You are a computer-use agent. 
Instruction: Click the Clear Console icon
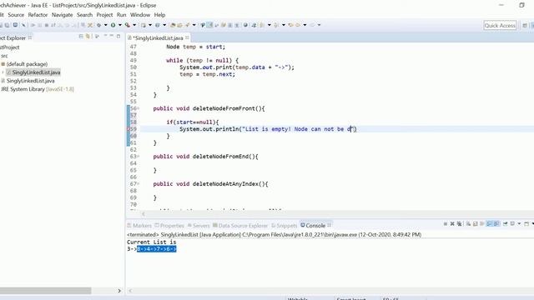click(x=468, y=224)
